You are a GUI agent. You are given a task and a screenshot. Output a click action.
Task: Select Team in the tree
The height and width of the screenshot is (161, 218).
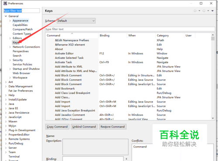tap(12, 152)
